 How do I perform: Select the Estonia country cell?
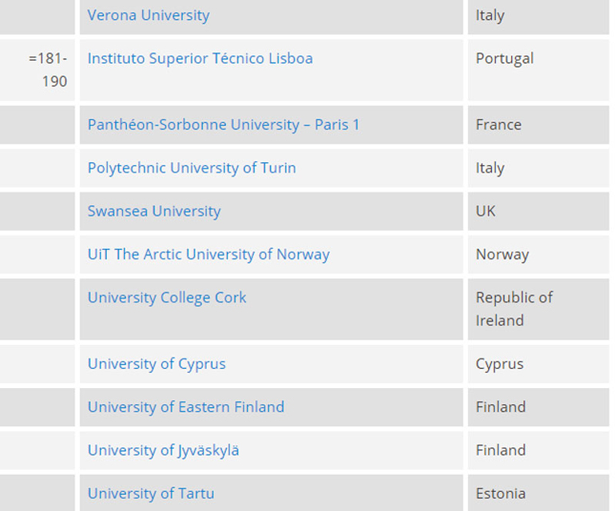501,493
